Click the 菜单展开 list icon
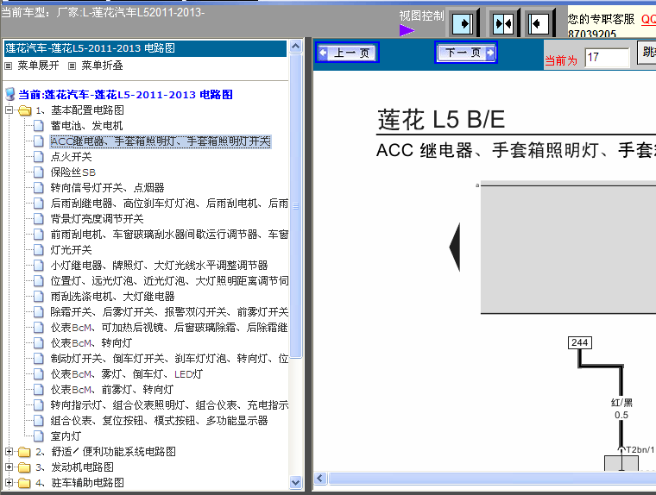This screenshot has width=656, height=495. tap(9, 66)
